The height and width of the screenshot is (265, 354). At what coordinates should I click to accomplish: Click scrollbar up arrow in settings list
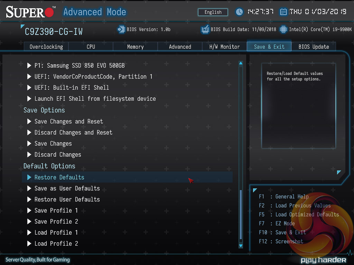pyautogui.click(x=241, y=63)
